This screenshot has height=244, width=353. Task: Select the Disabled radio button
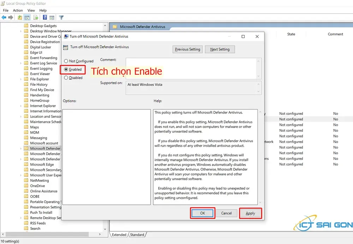tap(66, 78)
